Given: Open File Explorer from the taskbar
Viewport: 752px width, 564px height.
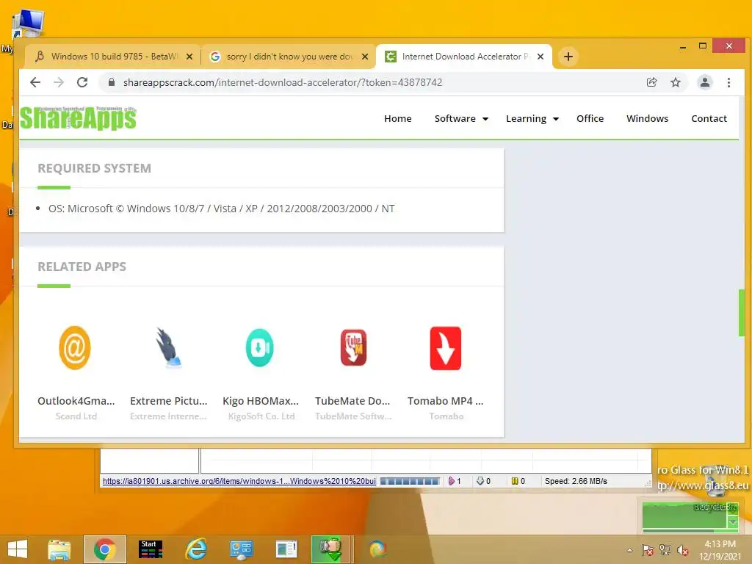Looking at the screenshot, I should click(x=59, y=549).
